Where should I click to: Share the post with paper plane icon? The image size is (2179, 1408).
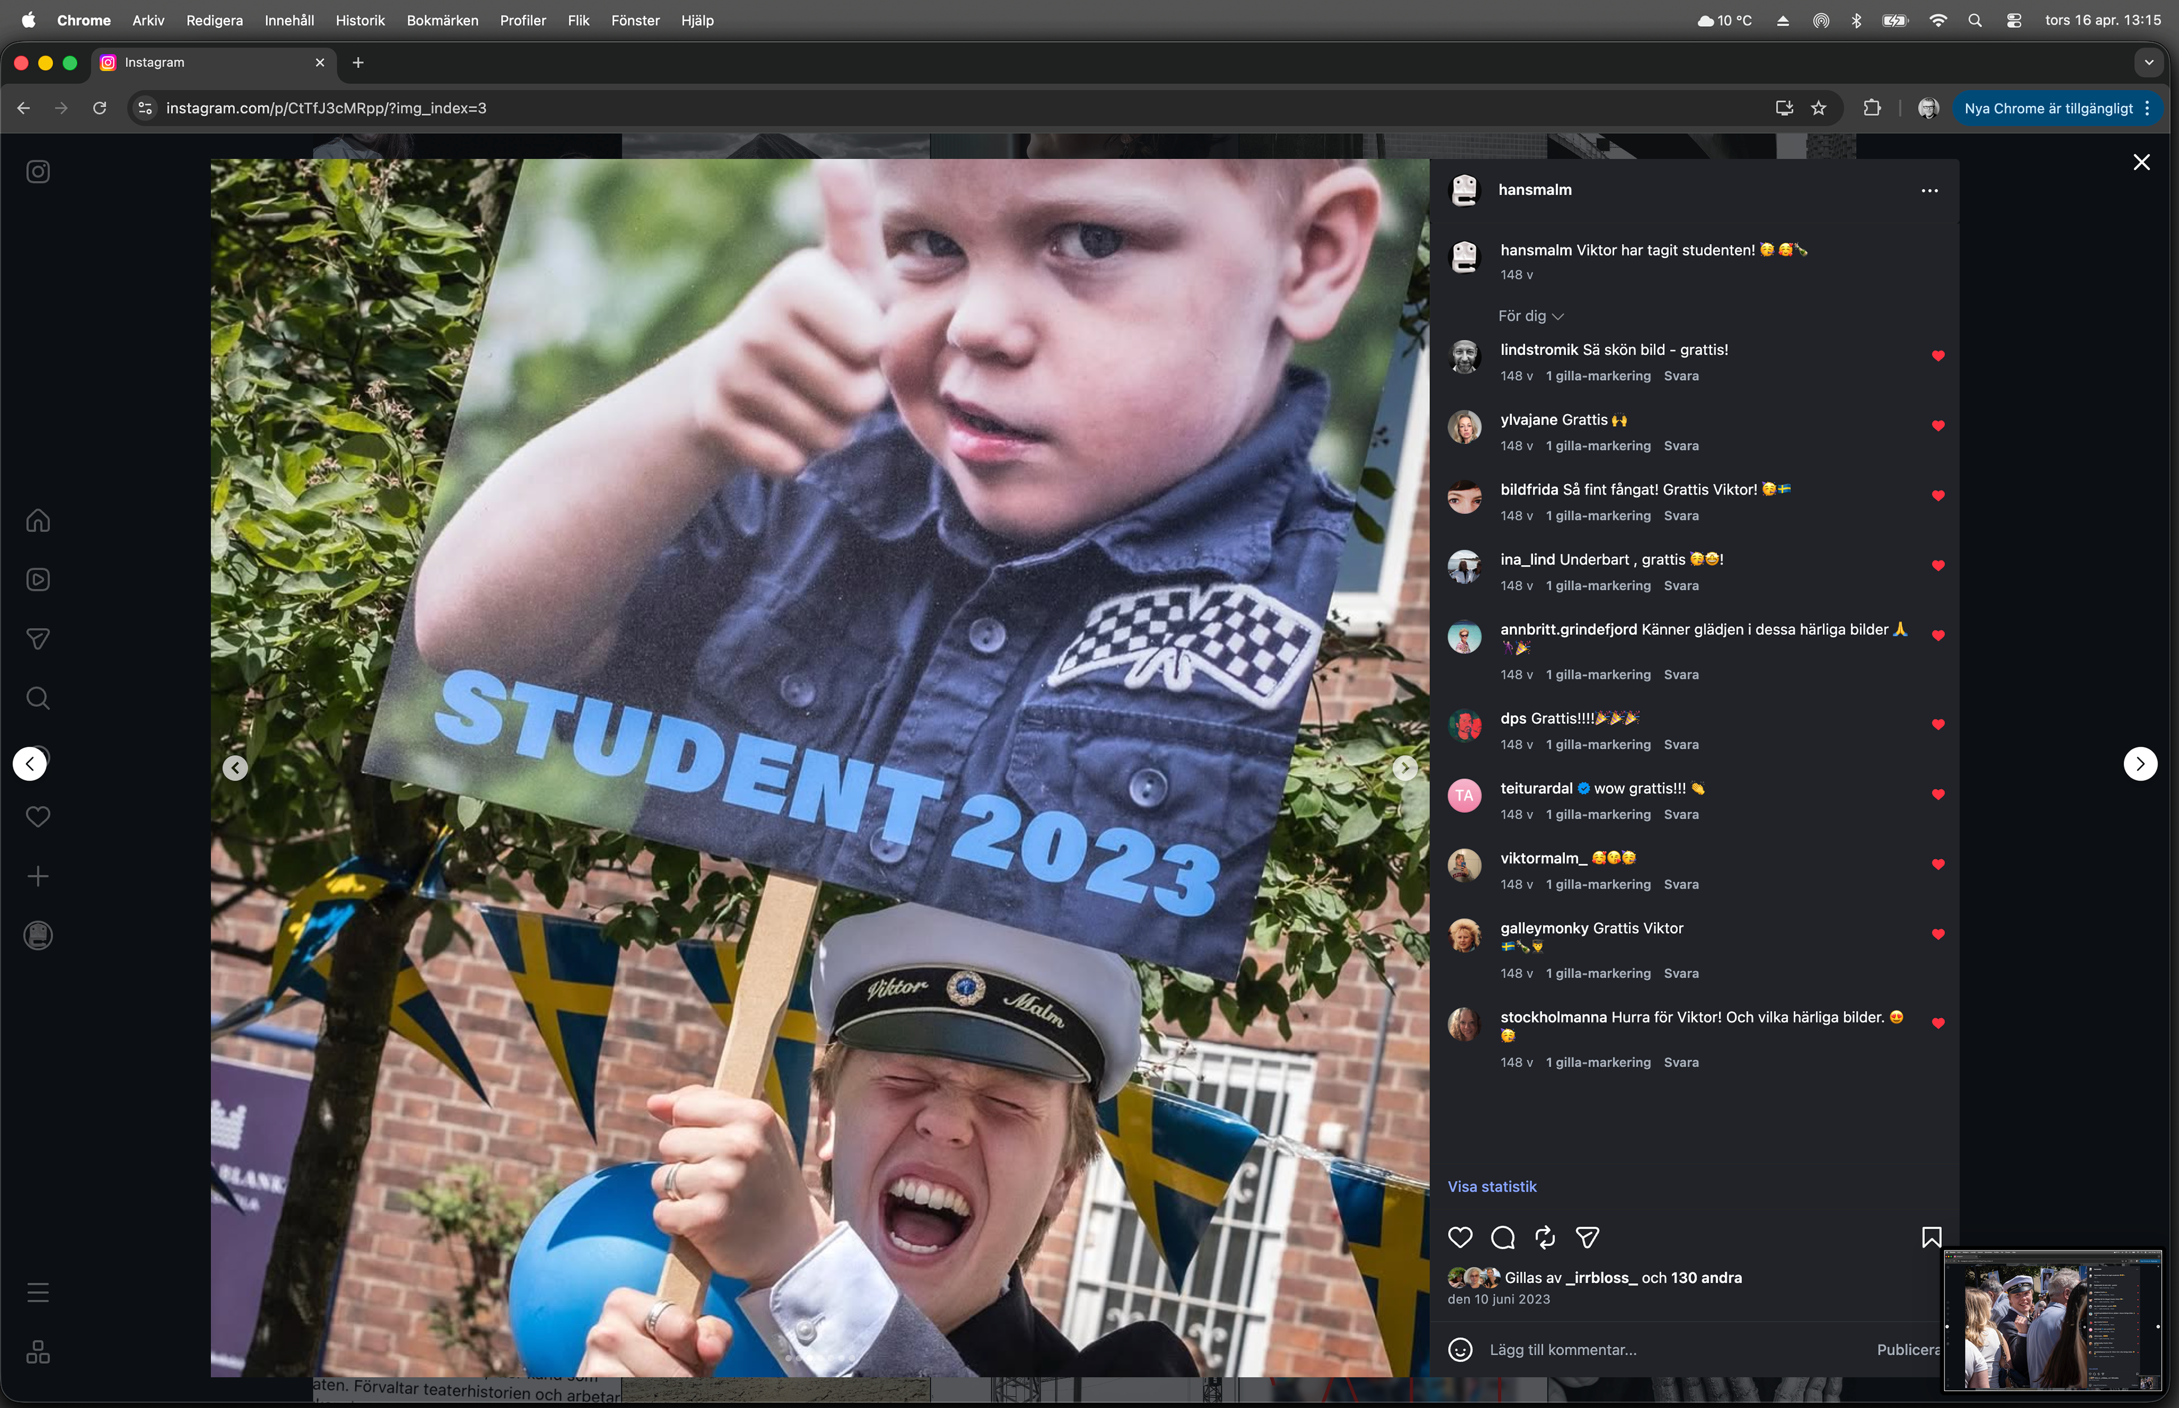tap(1587, 1237)
